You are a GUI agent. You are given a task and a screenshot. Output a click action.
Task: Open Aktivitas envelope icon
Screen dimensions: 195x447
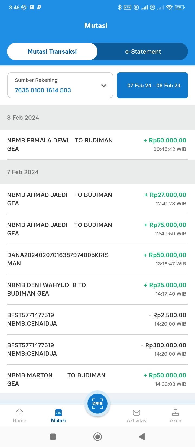(x=136, y=413)
